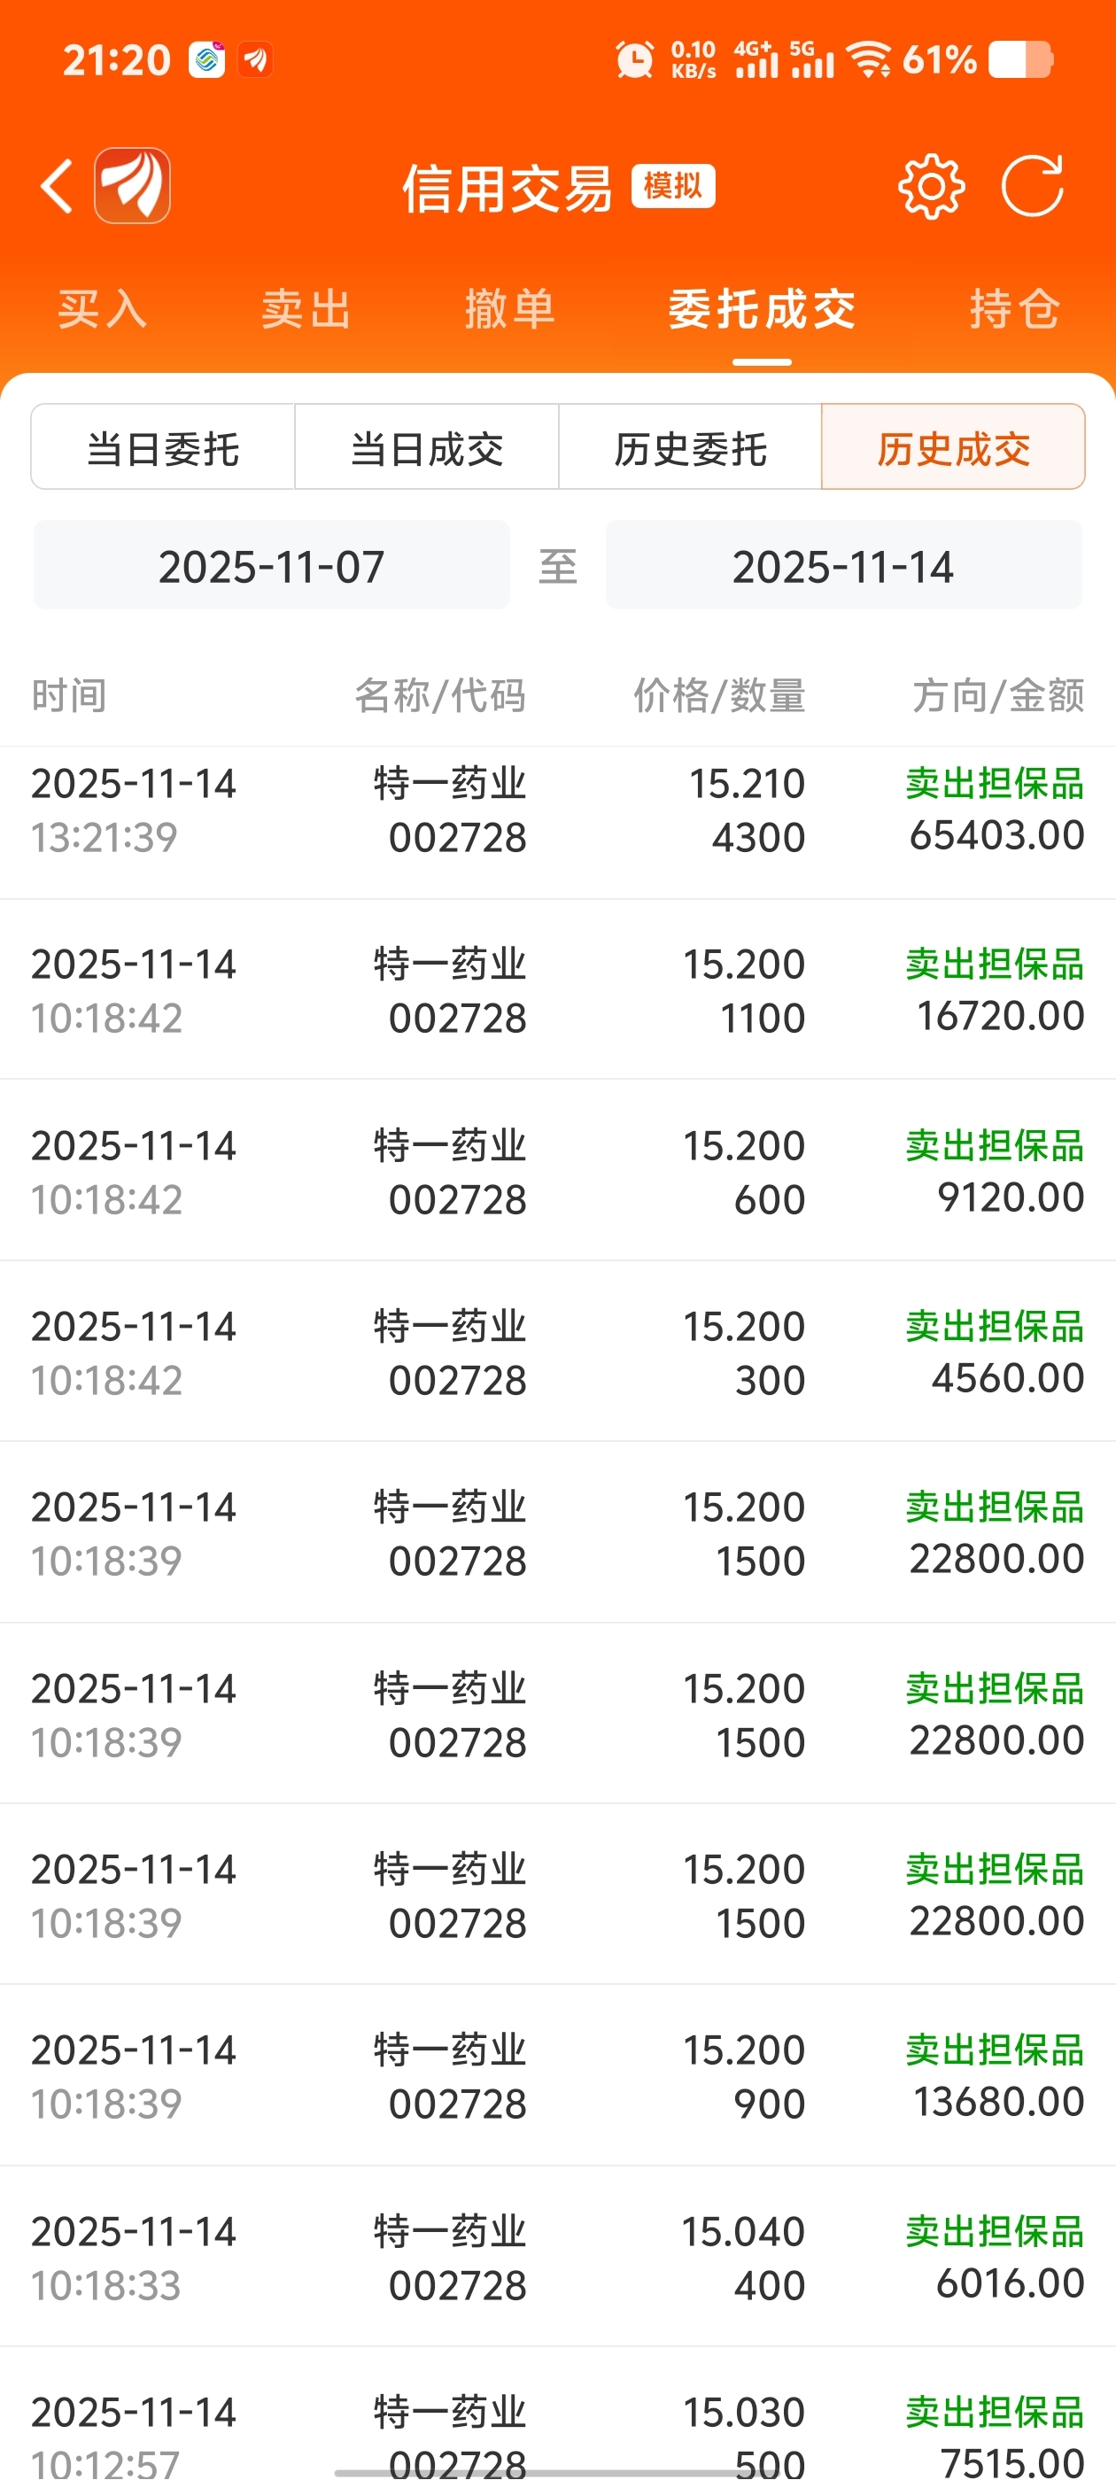Open the settings gear icon

point(931,186)
